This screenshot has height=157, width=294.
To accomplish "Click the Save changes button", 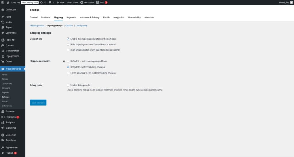I will click(38, 103).
